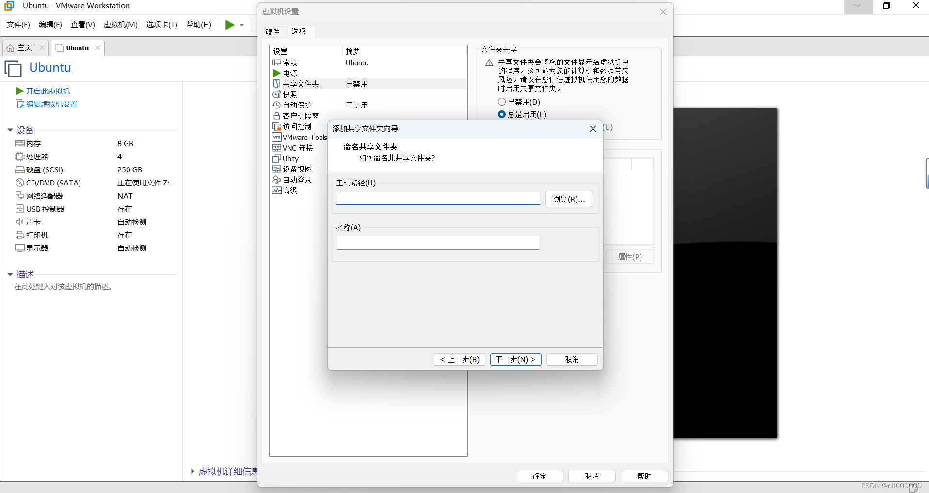Click the VMware Workstation app icon in title bar
Screen dimensions: 929x493
coord(9,6)
